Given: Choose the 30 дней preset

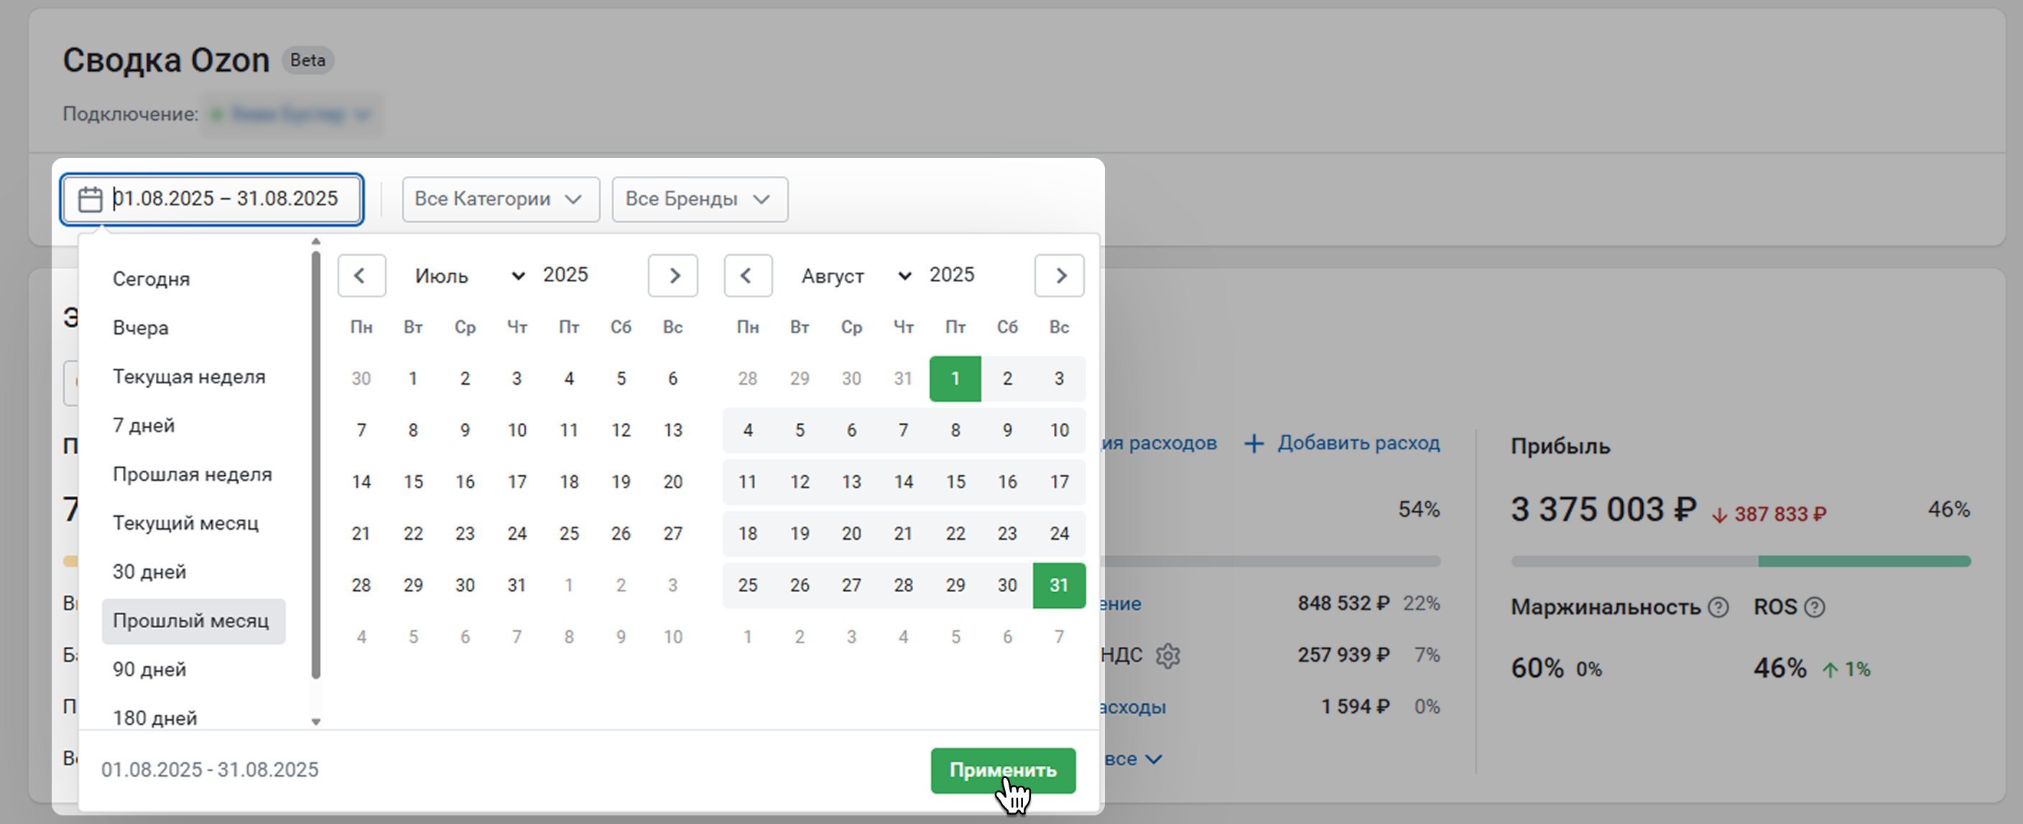Looking at the screenshot, I should pos(149,572).
